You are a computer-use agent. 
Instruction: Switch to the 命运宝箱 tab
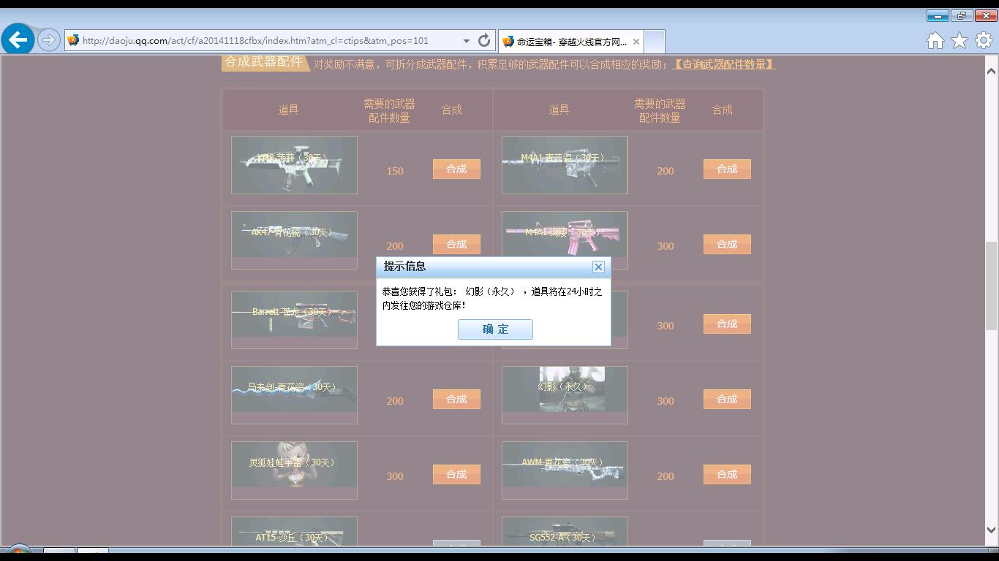pos(570,42)
